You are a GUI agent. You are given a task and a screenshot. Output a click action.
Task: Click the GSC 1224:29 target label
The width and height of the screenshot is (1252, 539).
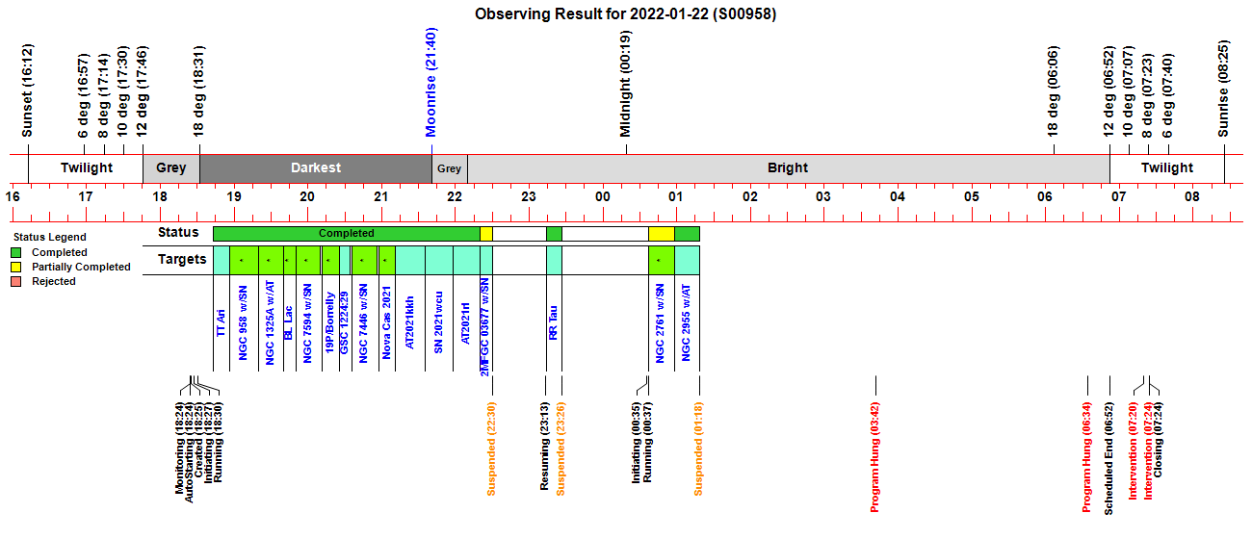[344, 324]
